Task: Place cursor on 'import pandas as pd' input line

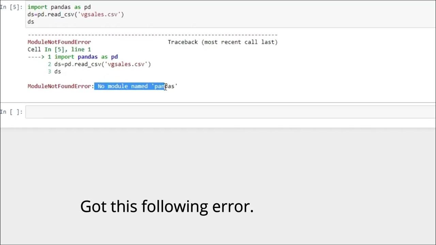Action: (59, 7)
